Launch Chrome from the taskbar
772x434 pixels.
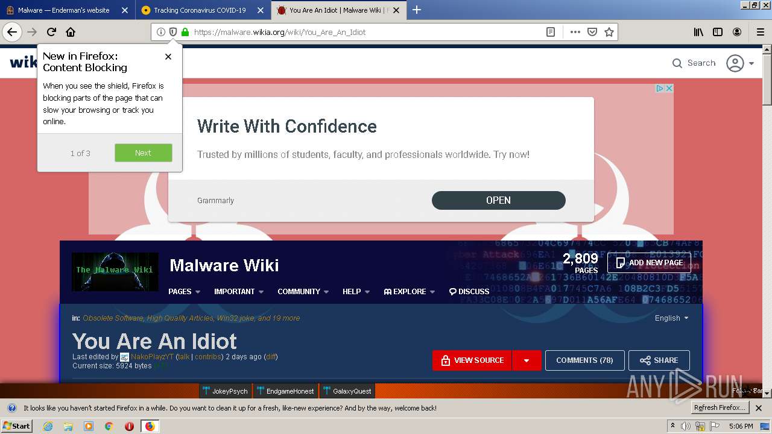(x=109, y=426)
